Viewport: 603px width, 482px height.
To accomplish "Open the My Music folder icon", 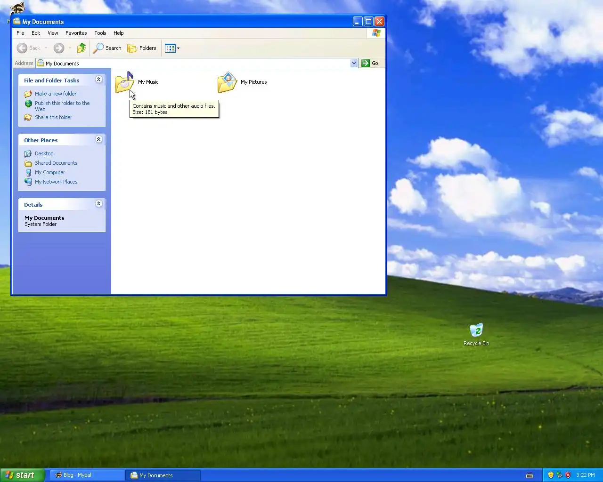I will tap(124, 82).
